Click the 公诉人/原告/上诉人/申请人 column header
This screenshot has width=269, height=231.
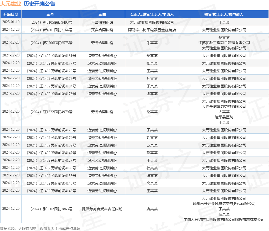(x=152, y=14)
